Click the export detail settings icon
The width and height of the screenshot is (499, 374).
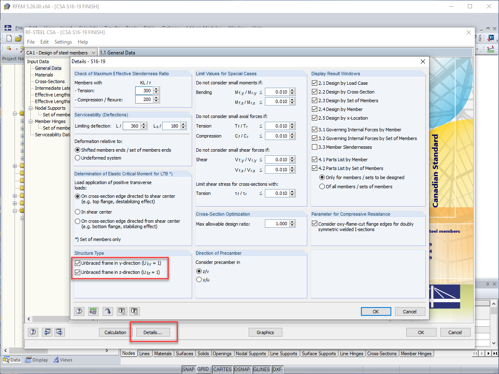tap(122, 311)
